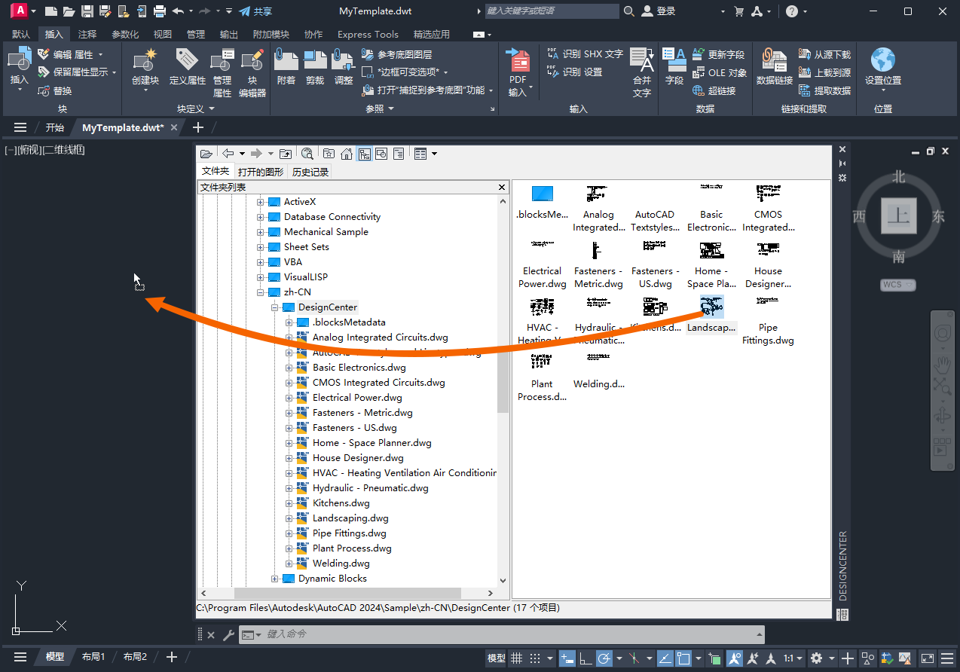This screenshot has width=960, height=672.
Task: Toggle DesignCenter Description pane button
Action: tap(399, 154)
